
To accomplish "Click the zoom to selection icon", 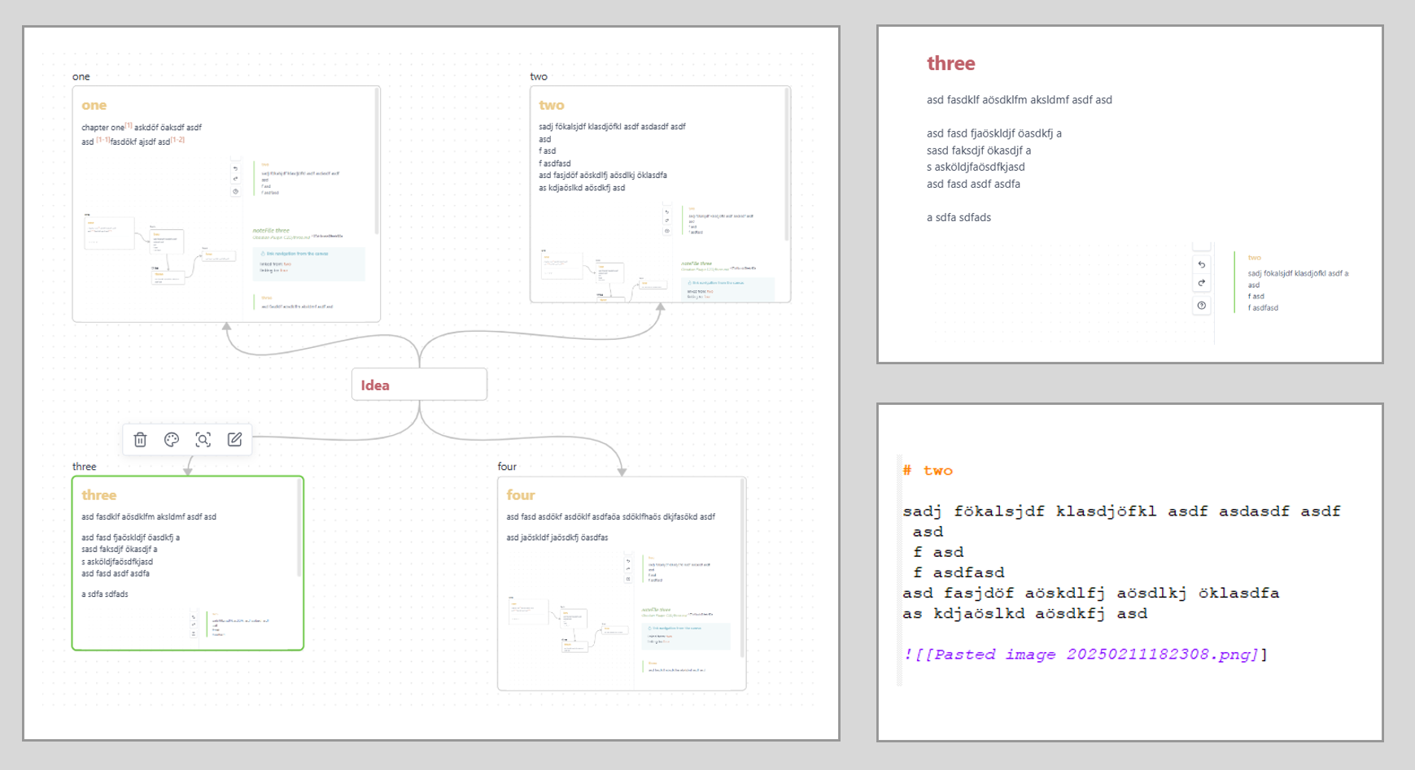I will 203,440.
